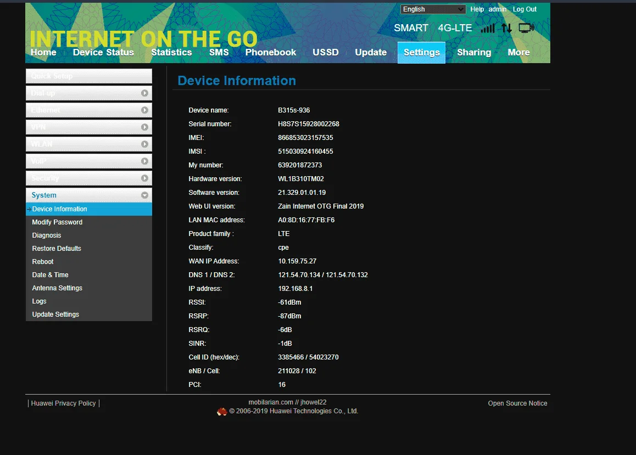Click IP address 192.168.8.1
Viewport: 636px width, 455px height.
295,289
